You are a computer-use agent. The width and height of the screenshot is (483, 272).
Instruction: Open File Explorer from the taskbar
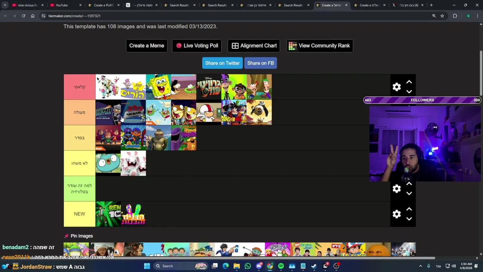[237, 266]
